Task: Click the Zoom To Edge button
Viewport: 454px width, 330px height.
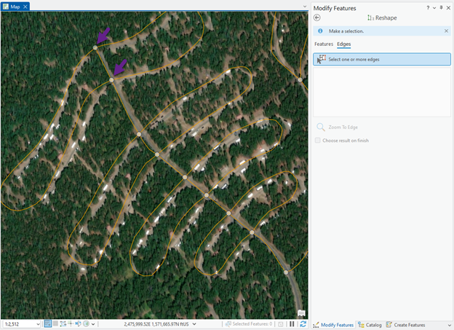Action: click(x=338, y=127)
